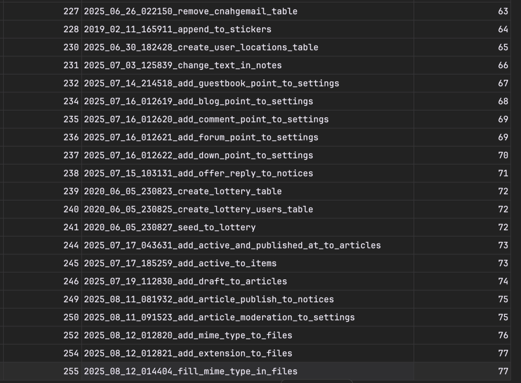Select id cell 241
Screen dimensions: 521x383
[x=71, y=227]
